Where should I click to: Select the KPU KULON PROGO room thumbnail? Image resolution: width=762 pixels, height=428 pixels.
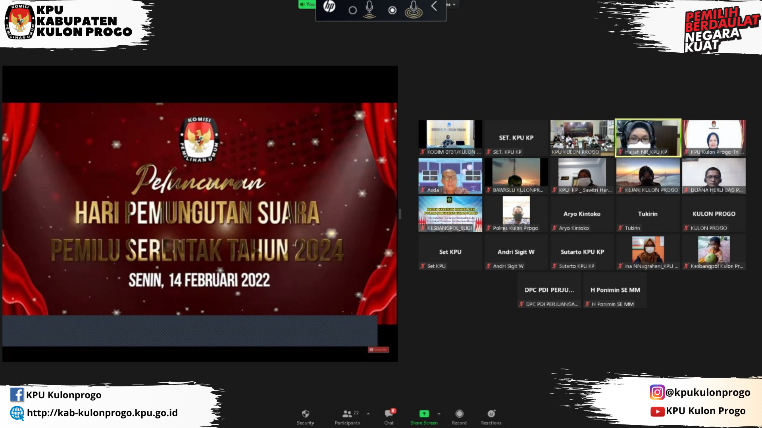582,138
